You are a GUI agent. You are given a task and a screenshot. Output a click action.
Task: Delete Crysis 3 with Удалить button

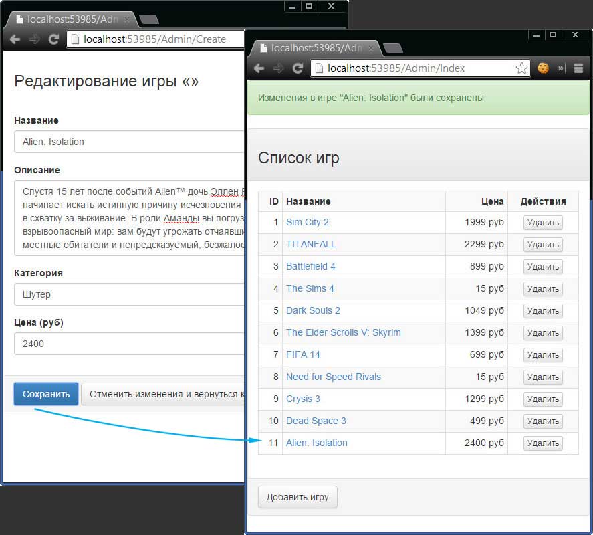click(x=543, y=399)
